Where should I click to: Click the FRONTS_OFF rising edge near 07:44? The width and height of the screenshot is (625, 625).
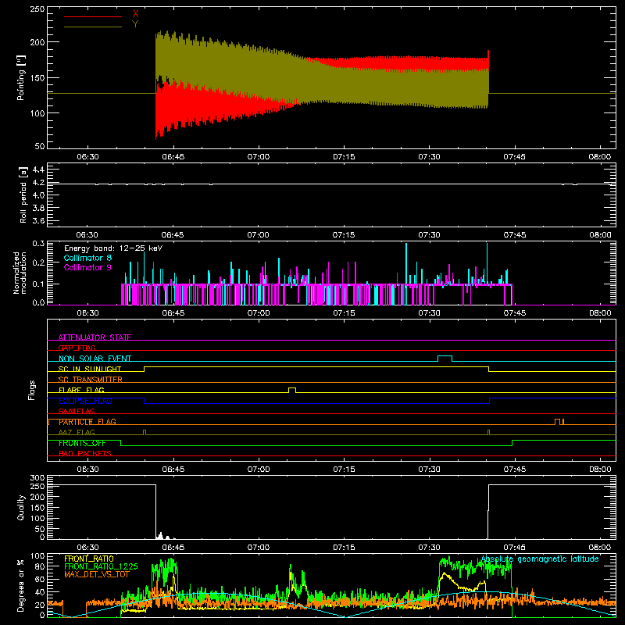coord(512,443)
